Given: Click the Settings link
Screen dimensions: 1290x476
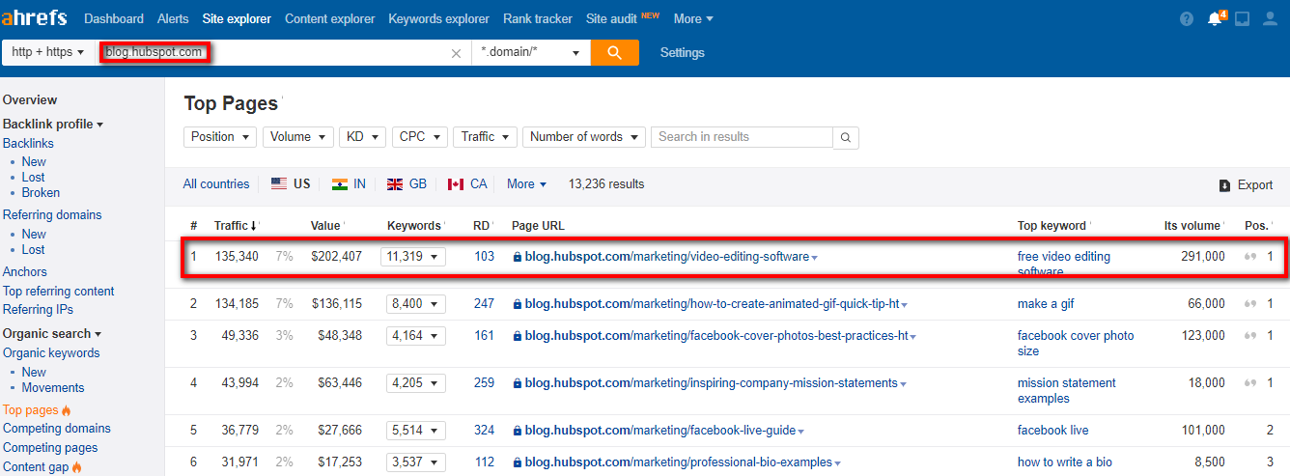Looking at the screenshot, I should 683,53.
